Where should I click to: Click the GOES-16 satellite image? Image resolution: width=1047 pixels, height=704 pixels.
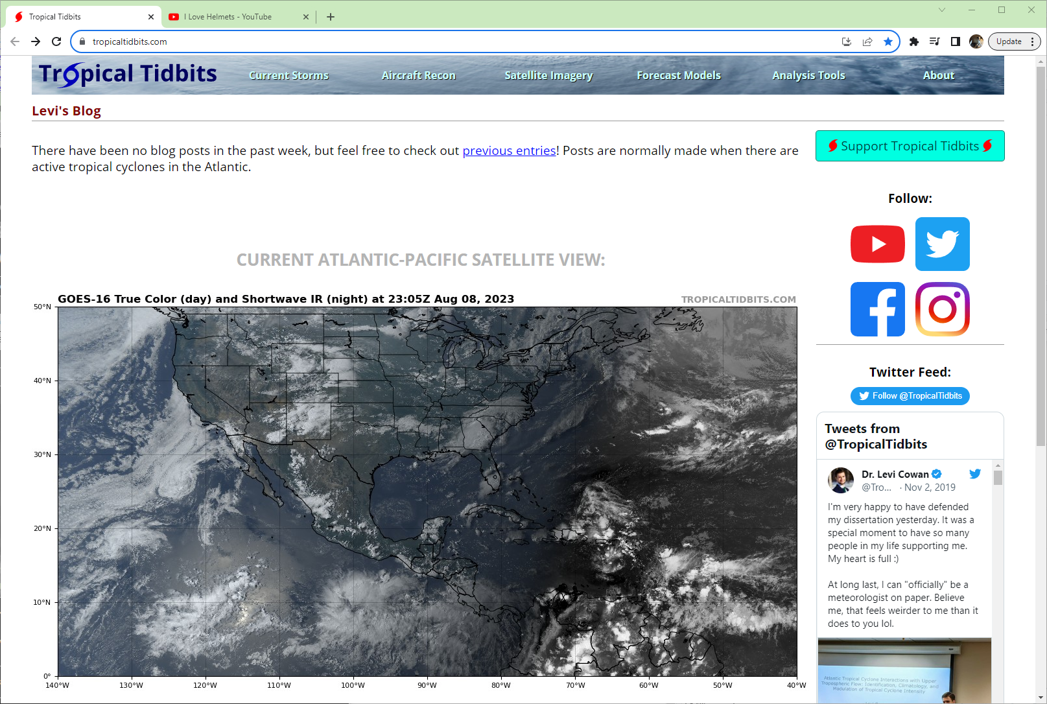(x=427, y=491)
